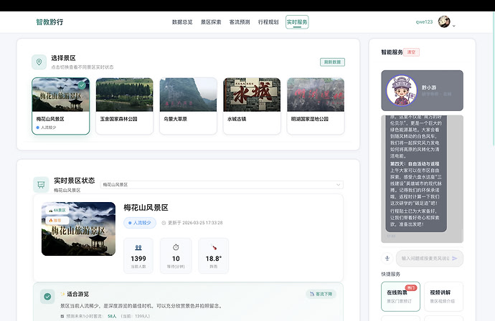The height and width of the screenshot is (321, 495).
Task: Click the dropdown chevron of the scenic selector
Action: [x=338, y=185]
